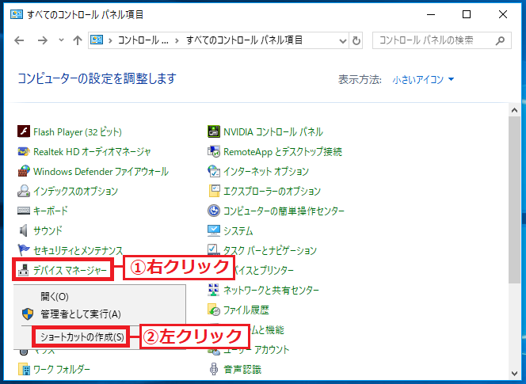Click the デバイス マネージャー icon
This screenshot has height=384, width=526.
[24, 270]
